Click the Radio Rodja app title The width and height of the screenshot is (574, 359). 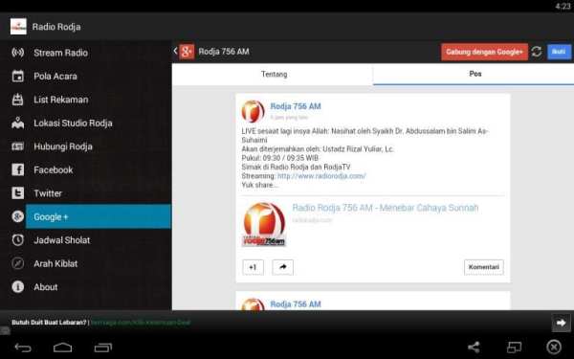click(56, 27)
